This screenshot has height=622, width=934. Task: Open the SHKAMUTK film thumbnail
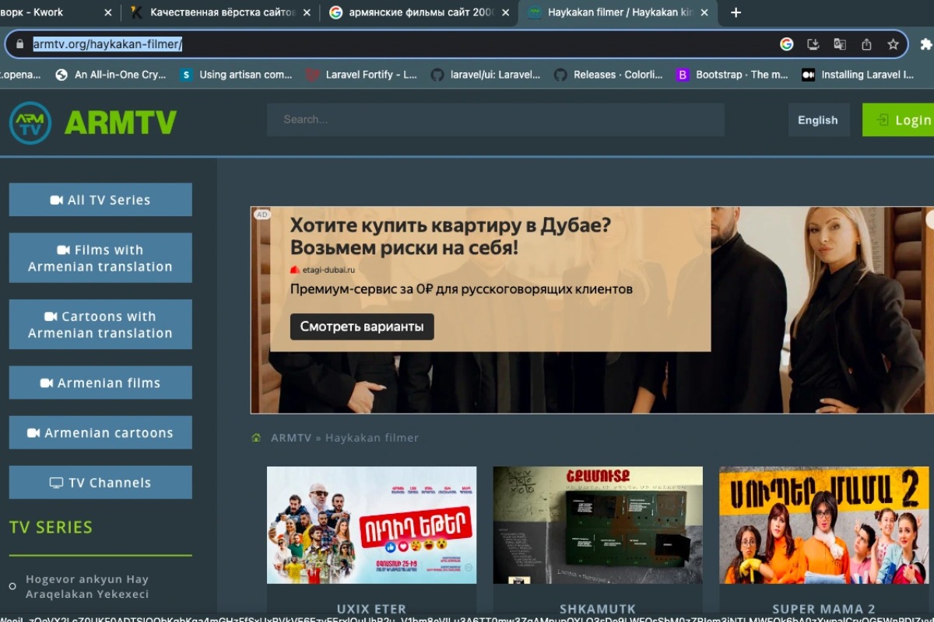click(x=598, y=525)
